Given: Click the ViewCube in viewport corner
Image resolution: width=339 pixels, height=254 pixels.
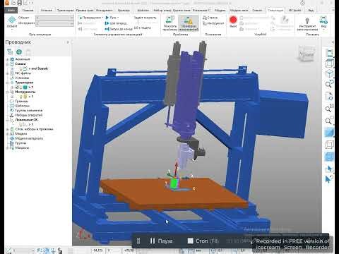Looking at the screenshot, I should [x=307, y=54].
